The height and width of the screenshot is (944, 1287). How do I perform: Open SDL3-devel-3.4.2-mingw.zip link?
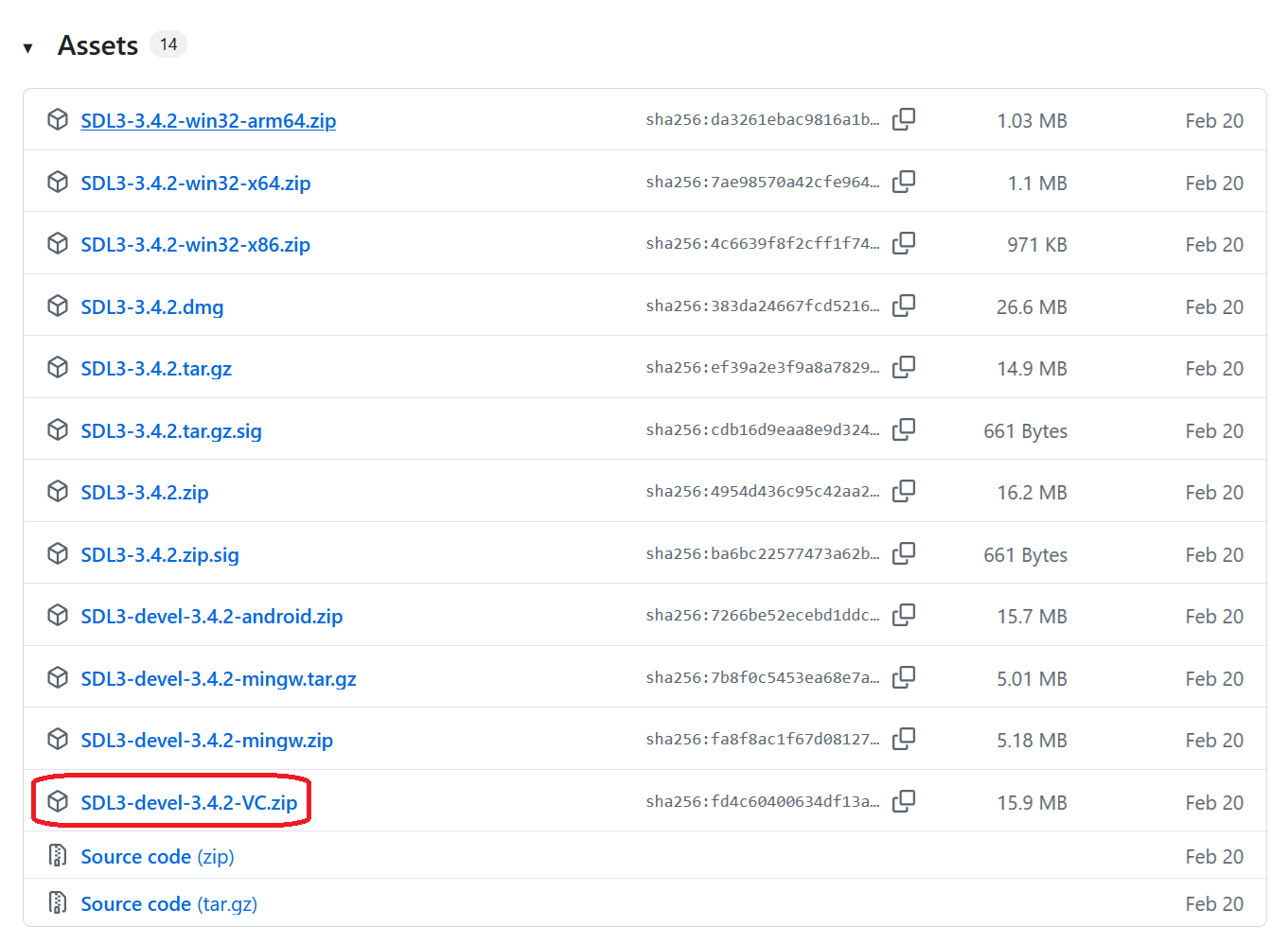point(206,740)
